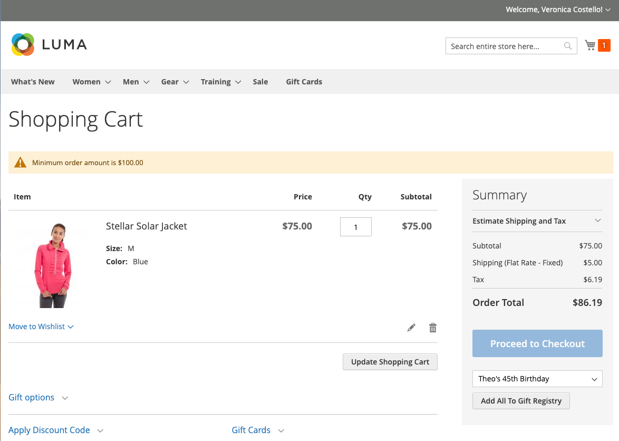The image size is (619, 441).
Task: Open the mini cart icon
Action: [590, 45]
